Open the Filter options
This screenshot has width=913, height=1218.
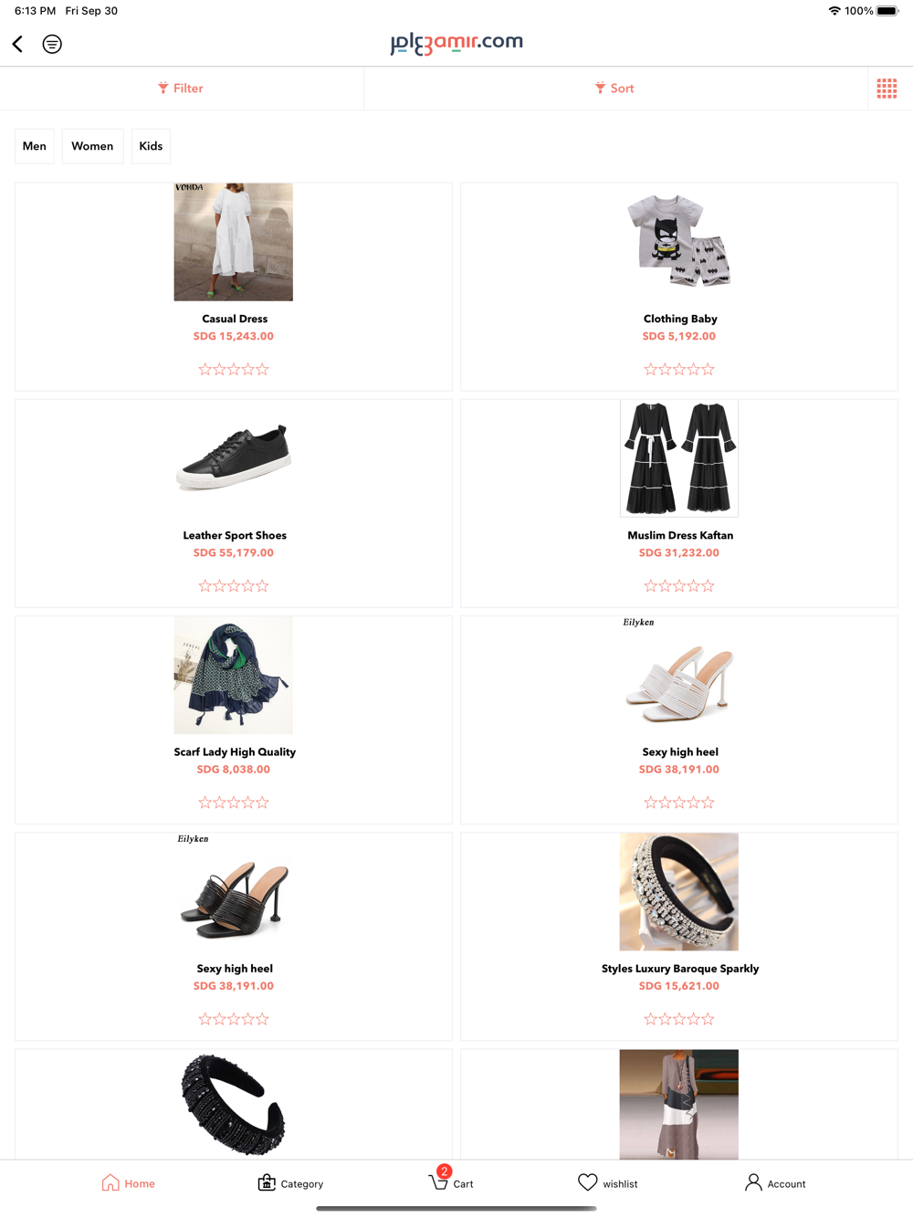tap(181, 89)
